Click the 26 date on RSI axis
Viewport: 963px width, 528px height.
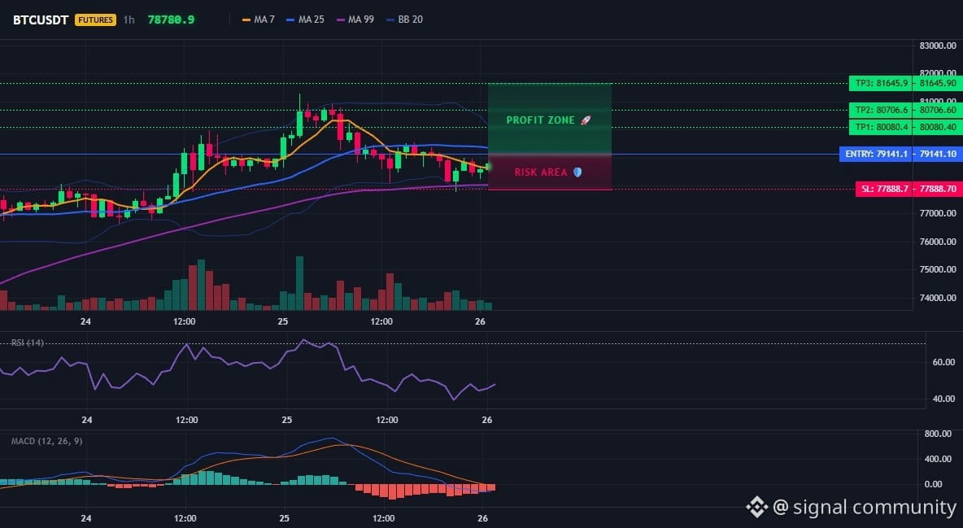coord(487,420)
